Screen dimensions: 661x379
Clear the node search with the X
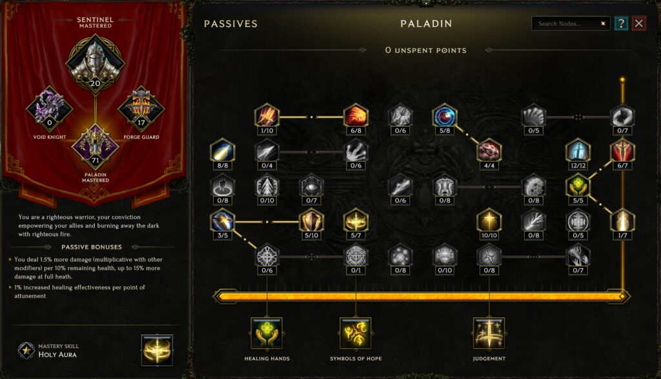pos(603,24)
